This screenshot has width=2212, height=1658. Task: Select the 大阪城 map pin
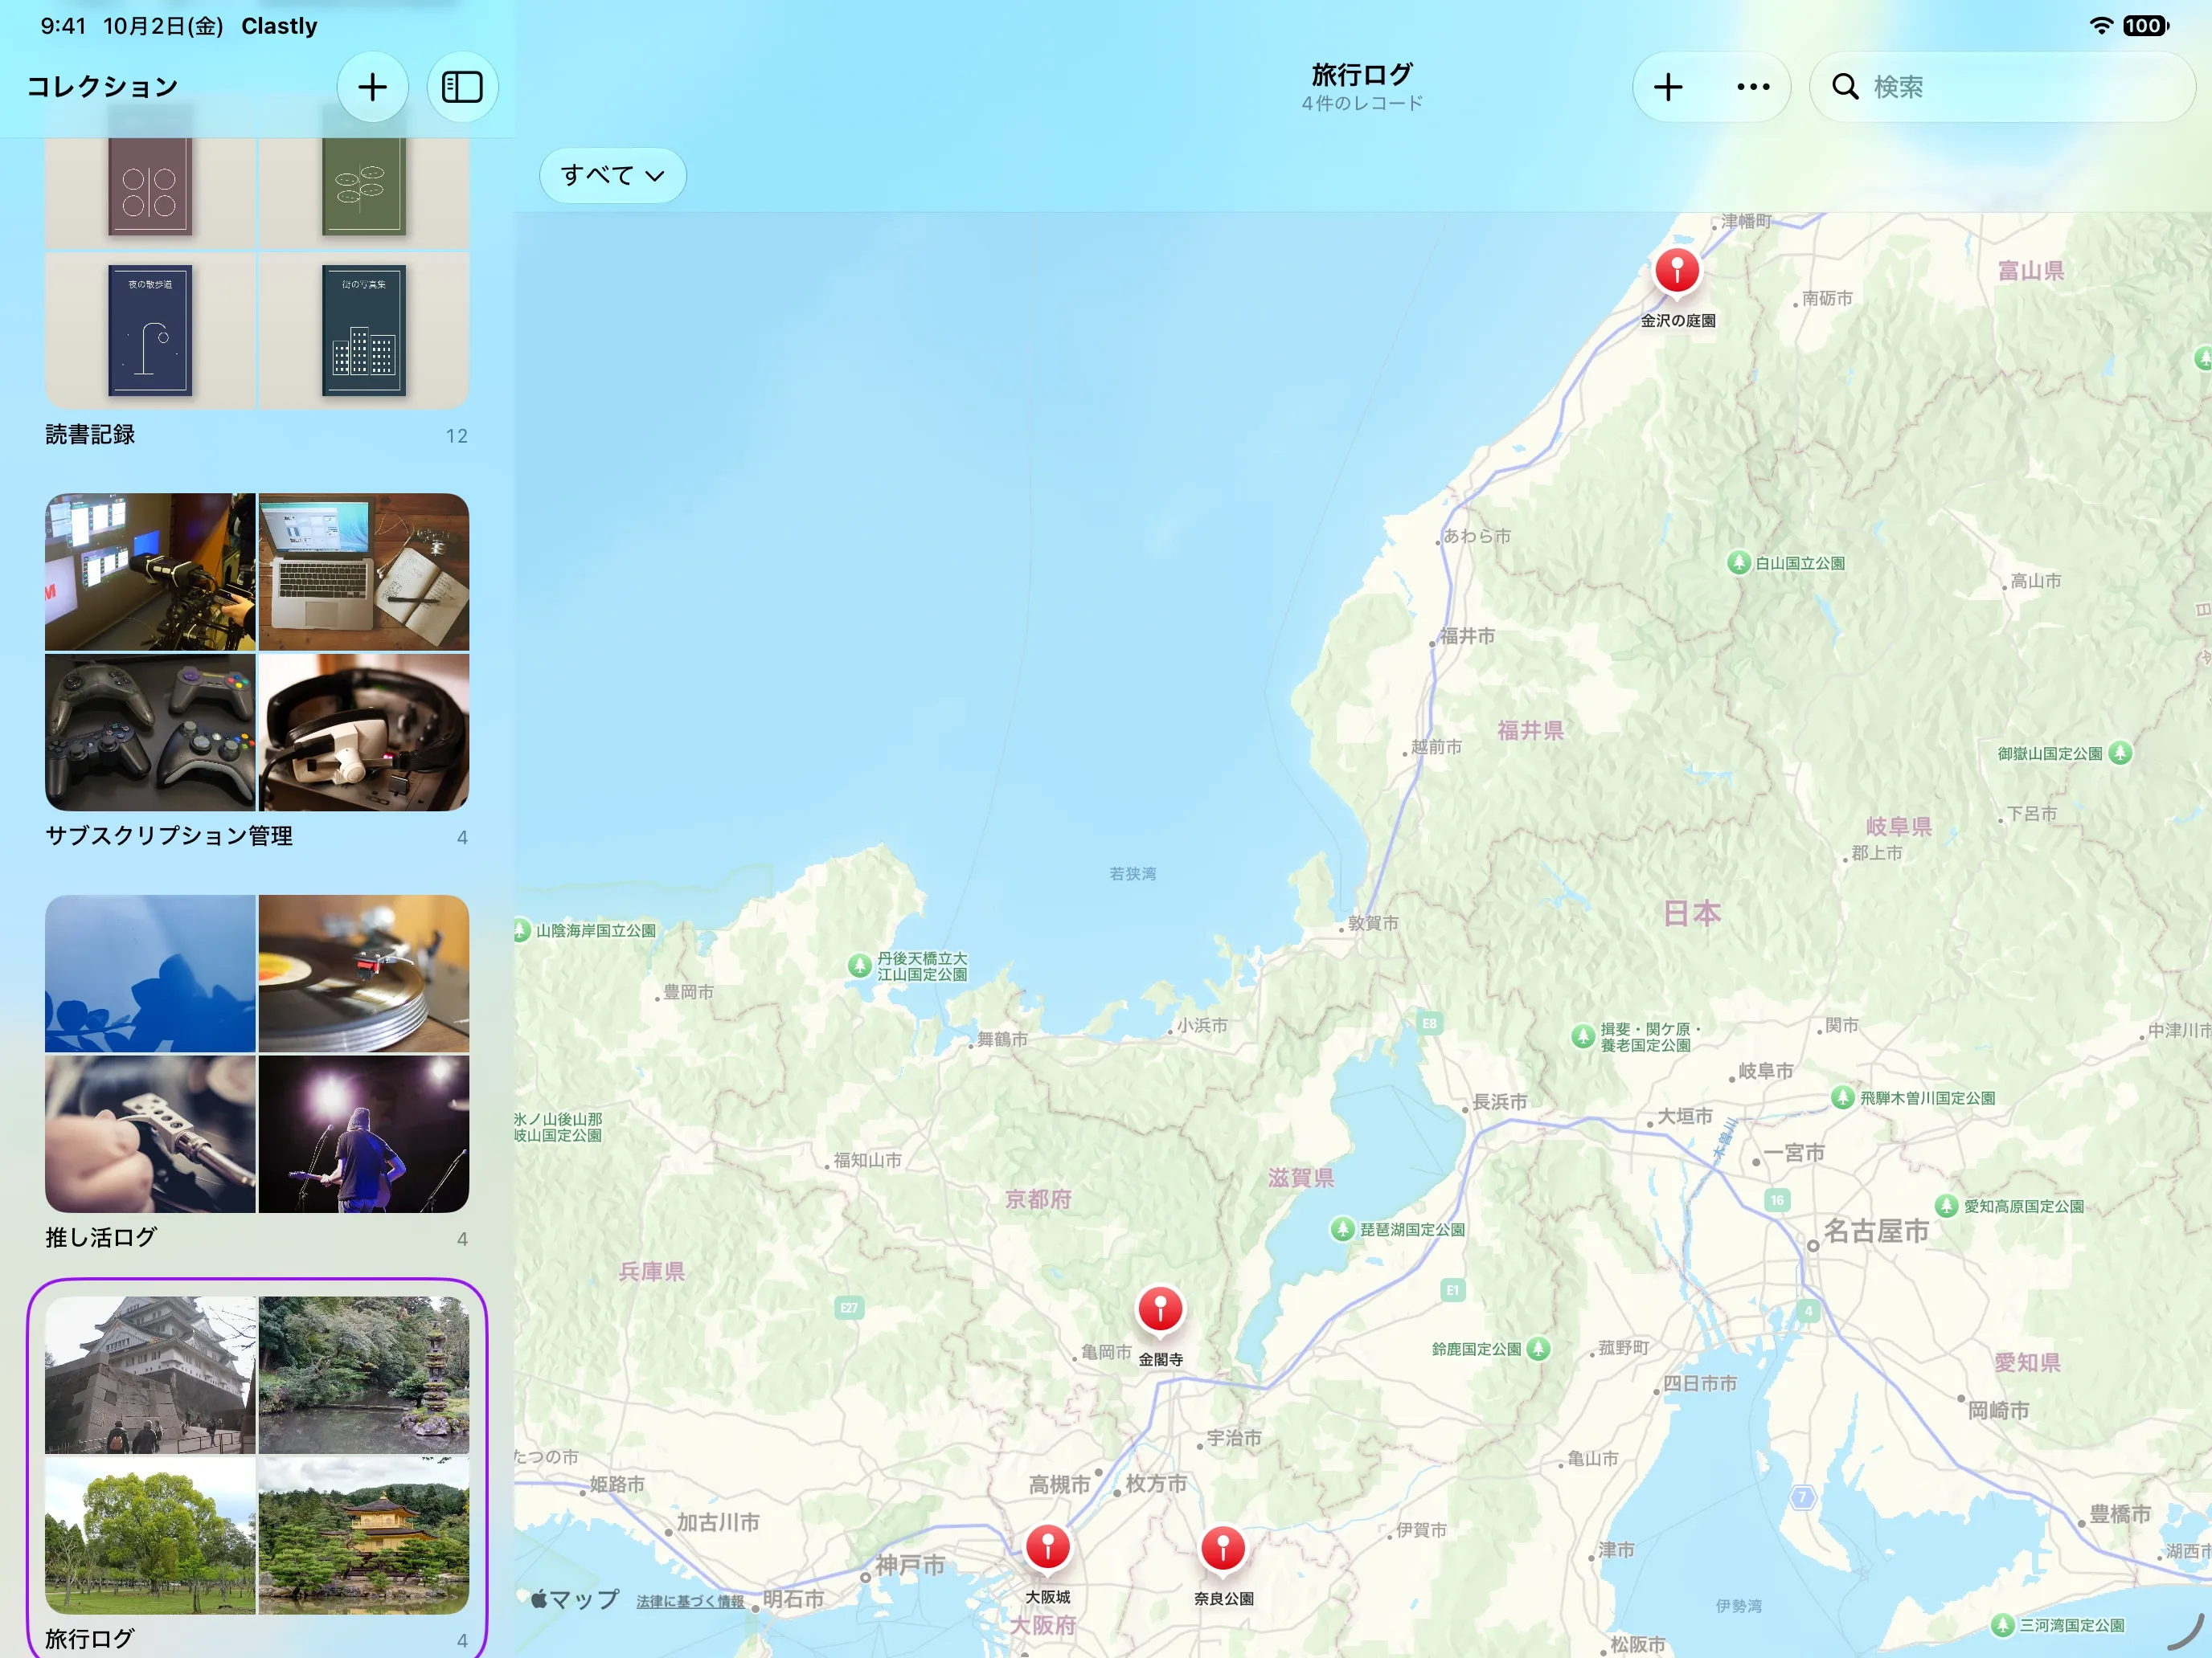1048,1547
